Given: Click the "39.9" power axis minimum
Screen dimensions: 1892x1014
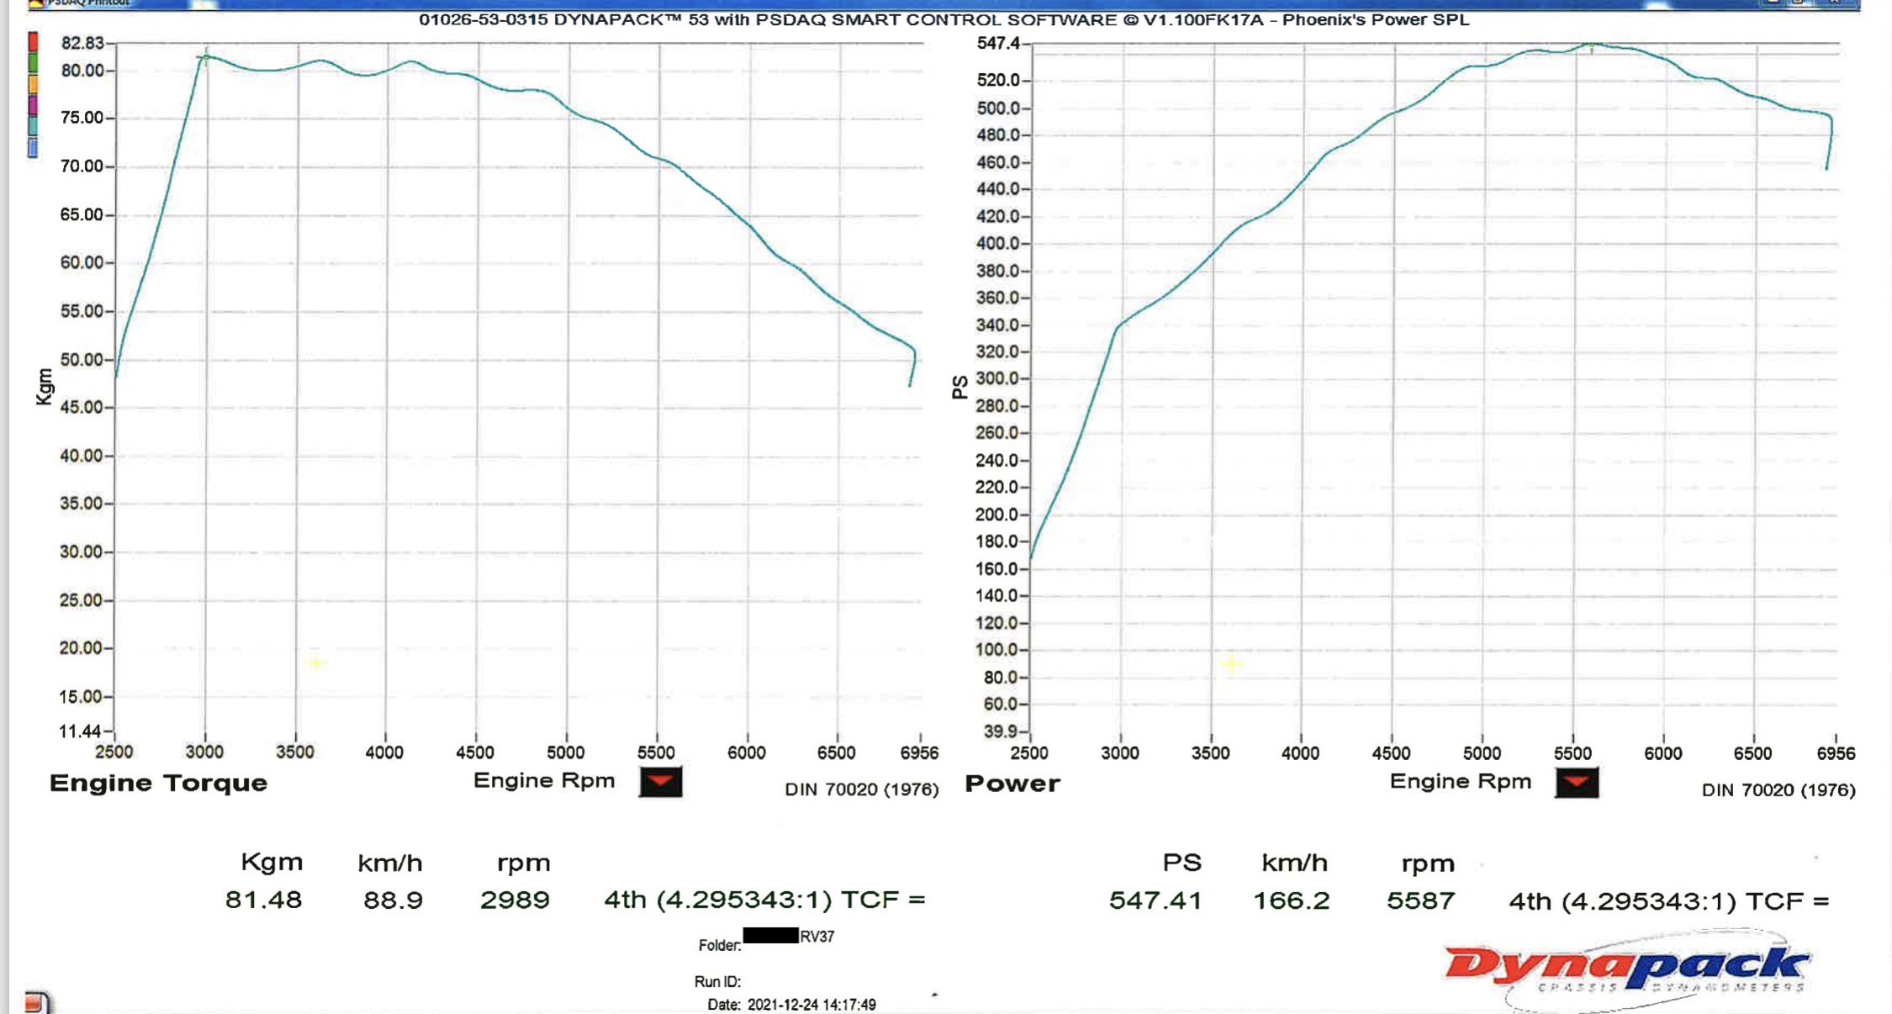Looking at the screenshot, I should 1000,731.
